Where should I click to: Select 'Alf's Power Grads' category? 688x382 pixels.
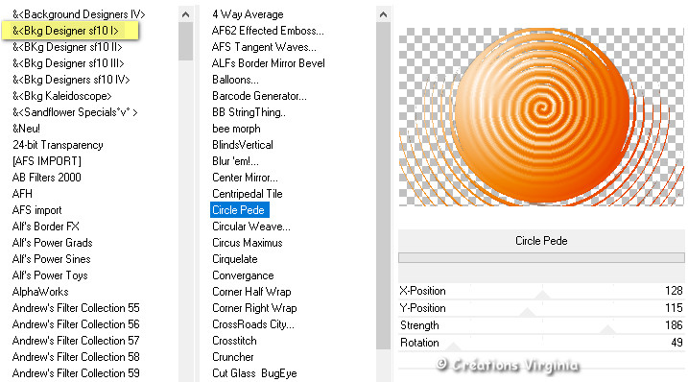52,243
